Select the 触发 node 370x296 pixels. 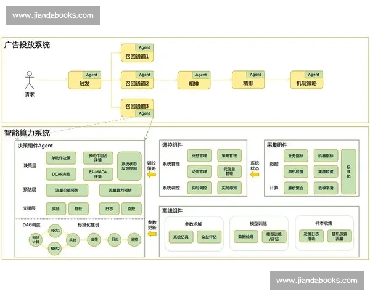pyautogui.click(x=84, y=80)
